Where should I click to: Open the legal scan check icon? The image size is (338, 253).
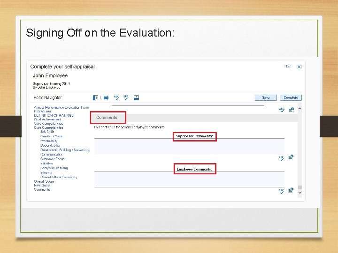(126, 97)
